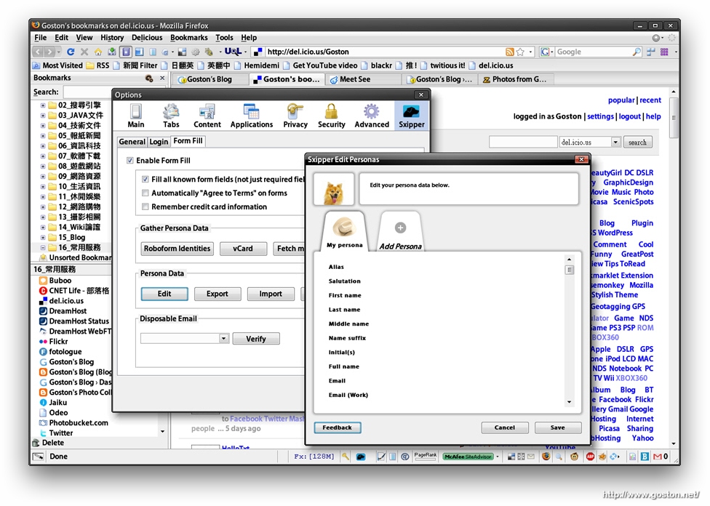
Task: Go to the Home page icon
Action: point(97,52)
